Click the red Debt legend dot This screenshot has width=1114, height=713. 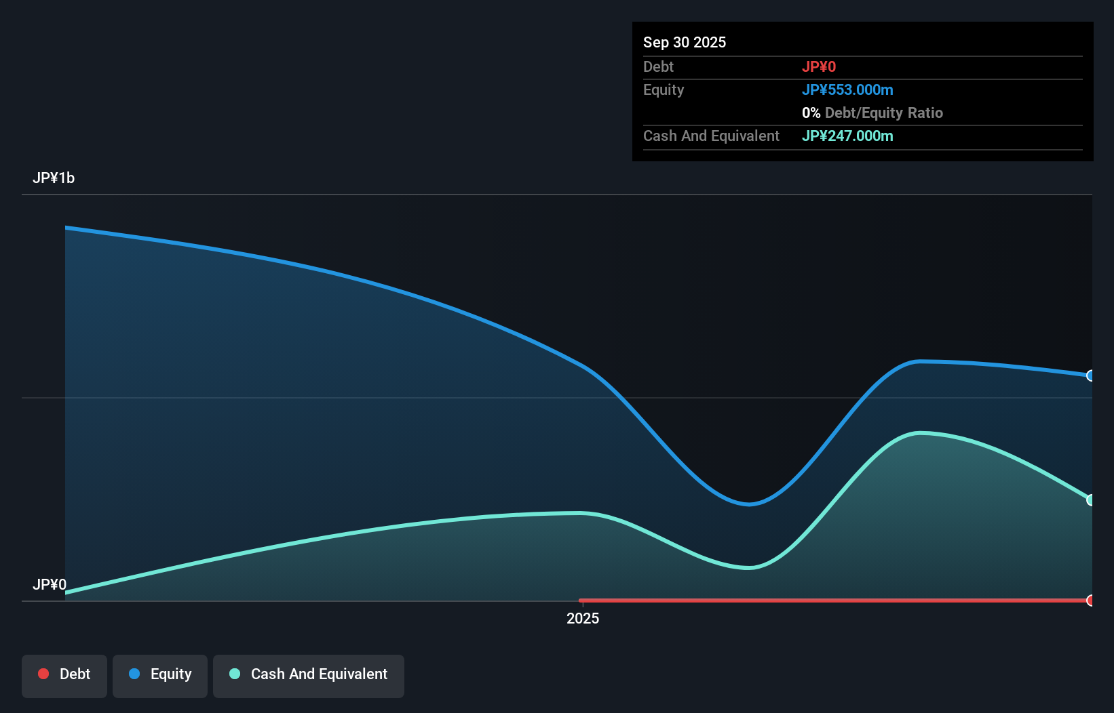click(43, 674)
